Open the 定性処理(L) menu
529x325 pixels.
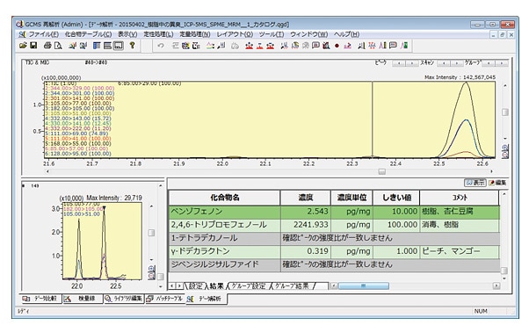point(158,34)
